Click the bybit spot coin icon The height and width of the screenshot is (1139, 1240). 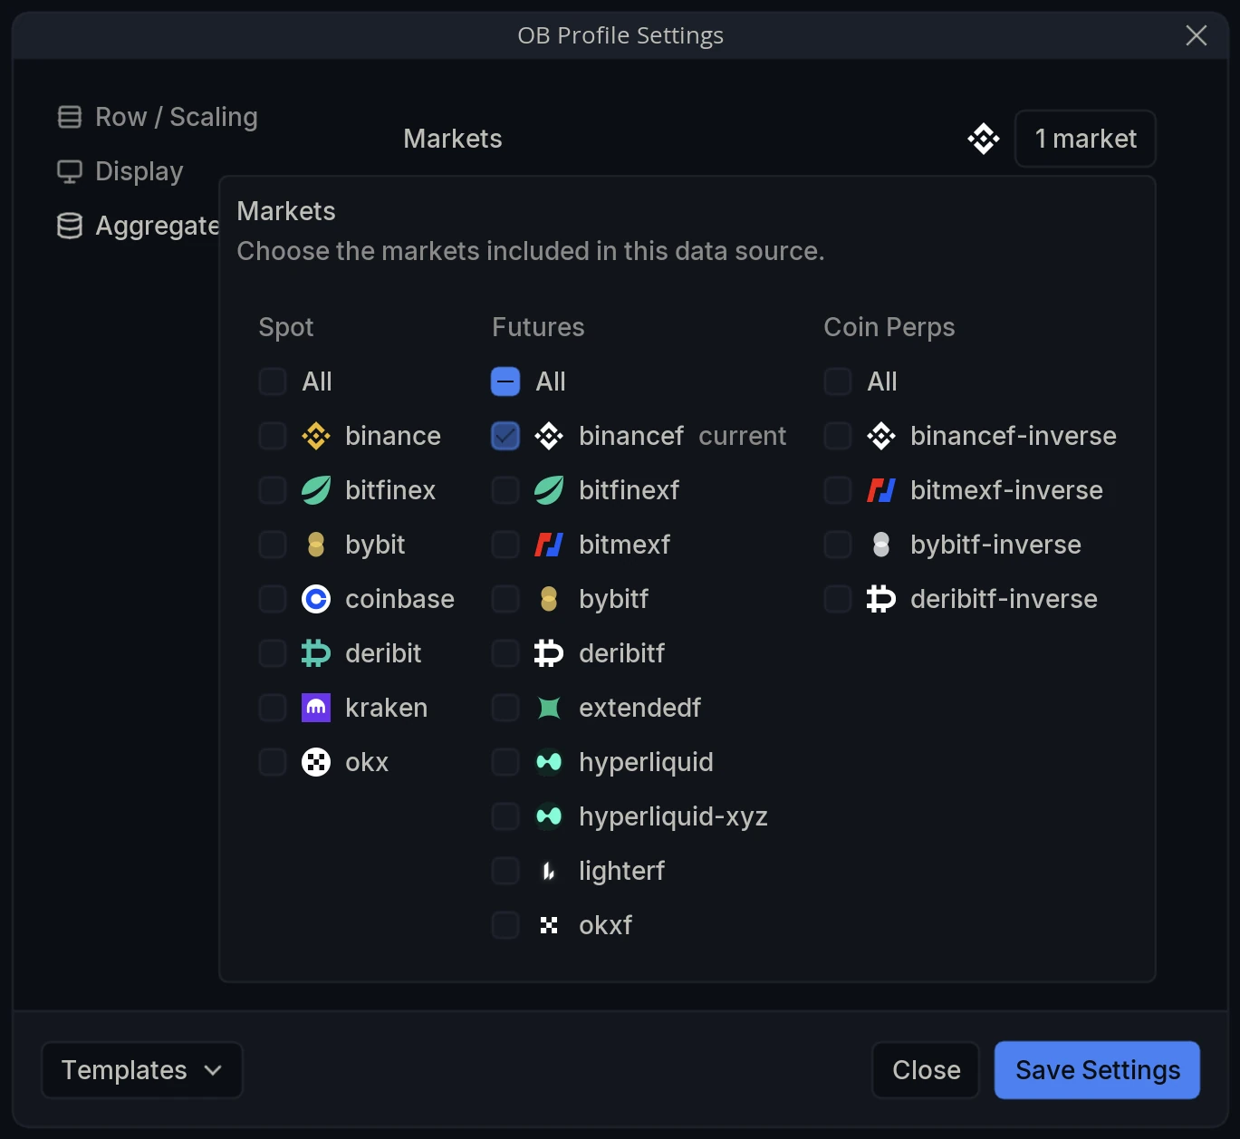tap(316, 545)
